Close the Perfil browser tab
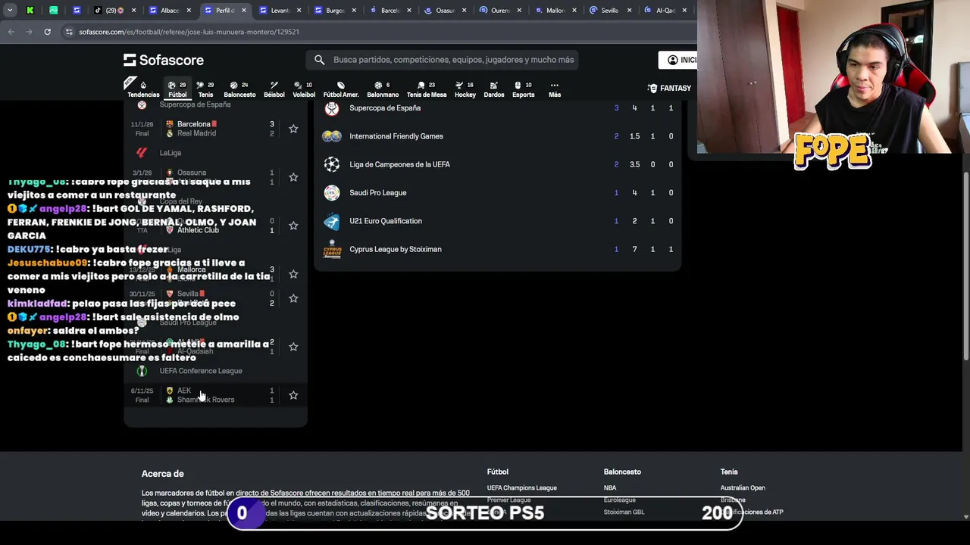The height and width of the screenshot is (545, 970). tap(243, 11)
